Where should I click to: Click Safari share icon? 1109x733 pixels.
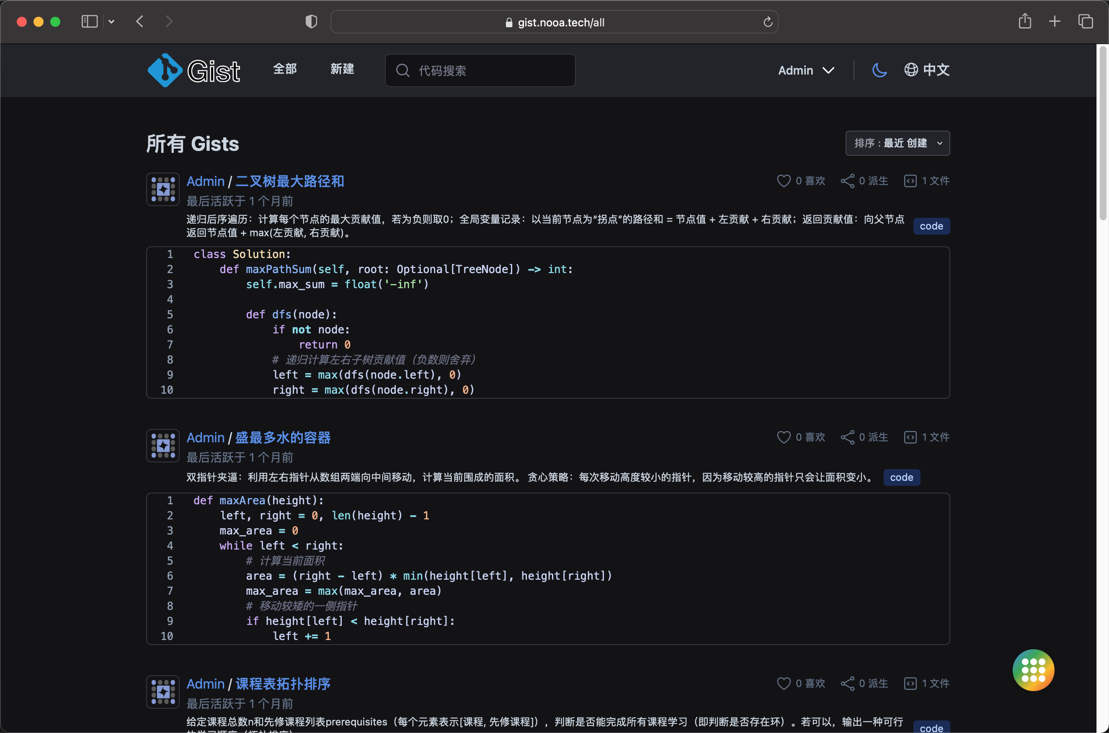[x=1024, y=21]
